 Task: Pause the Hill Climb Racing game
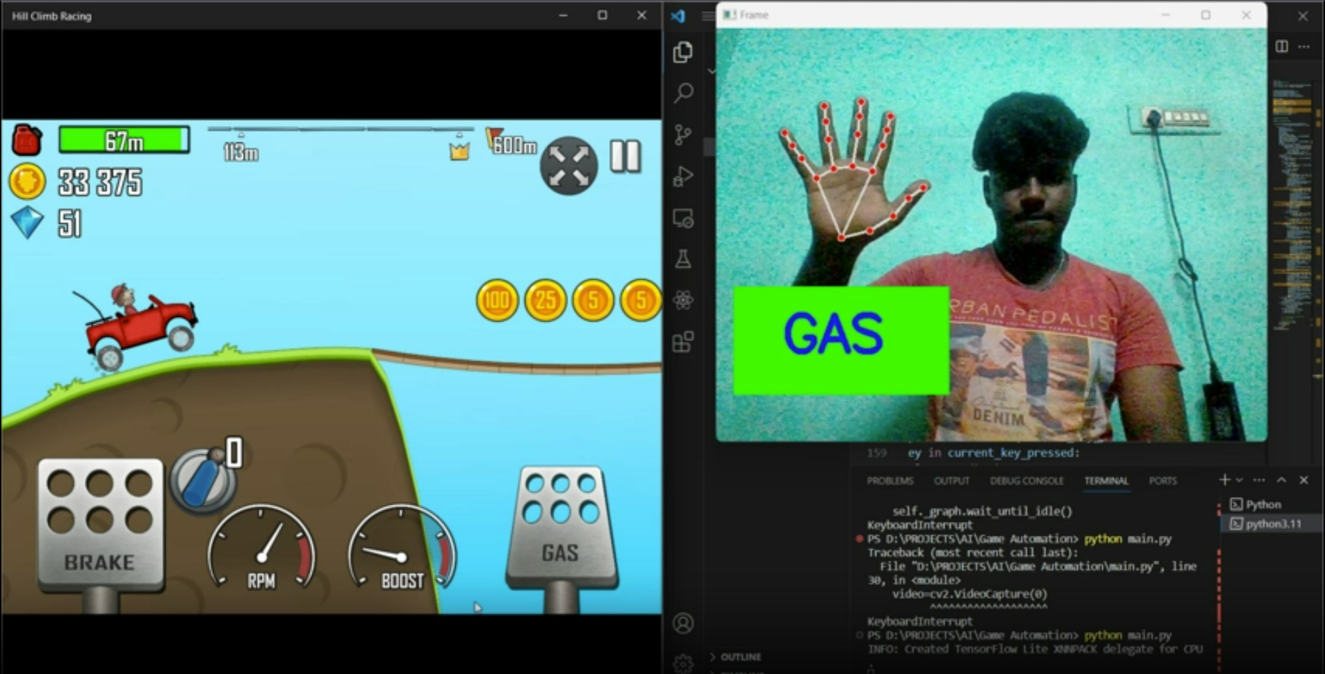[626, 157]
